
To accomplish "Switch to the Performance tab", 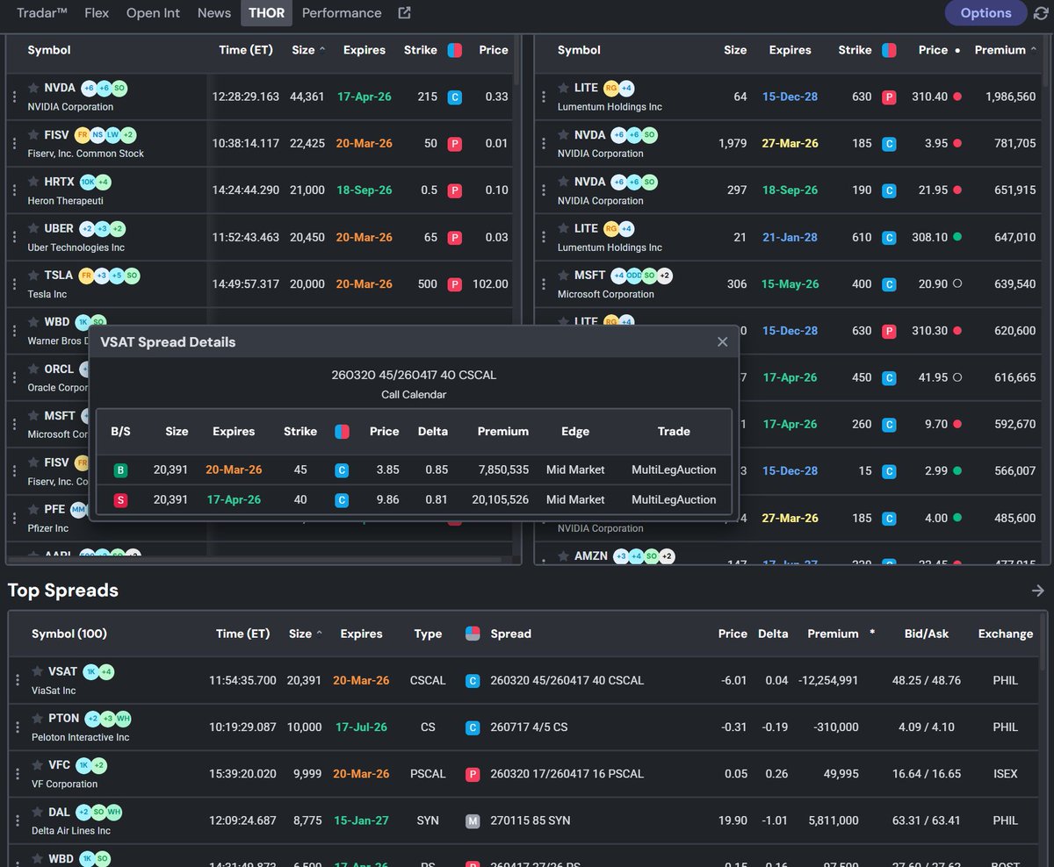I will [x=342, y=13].
